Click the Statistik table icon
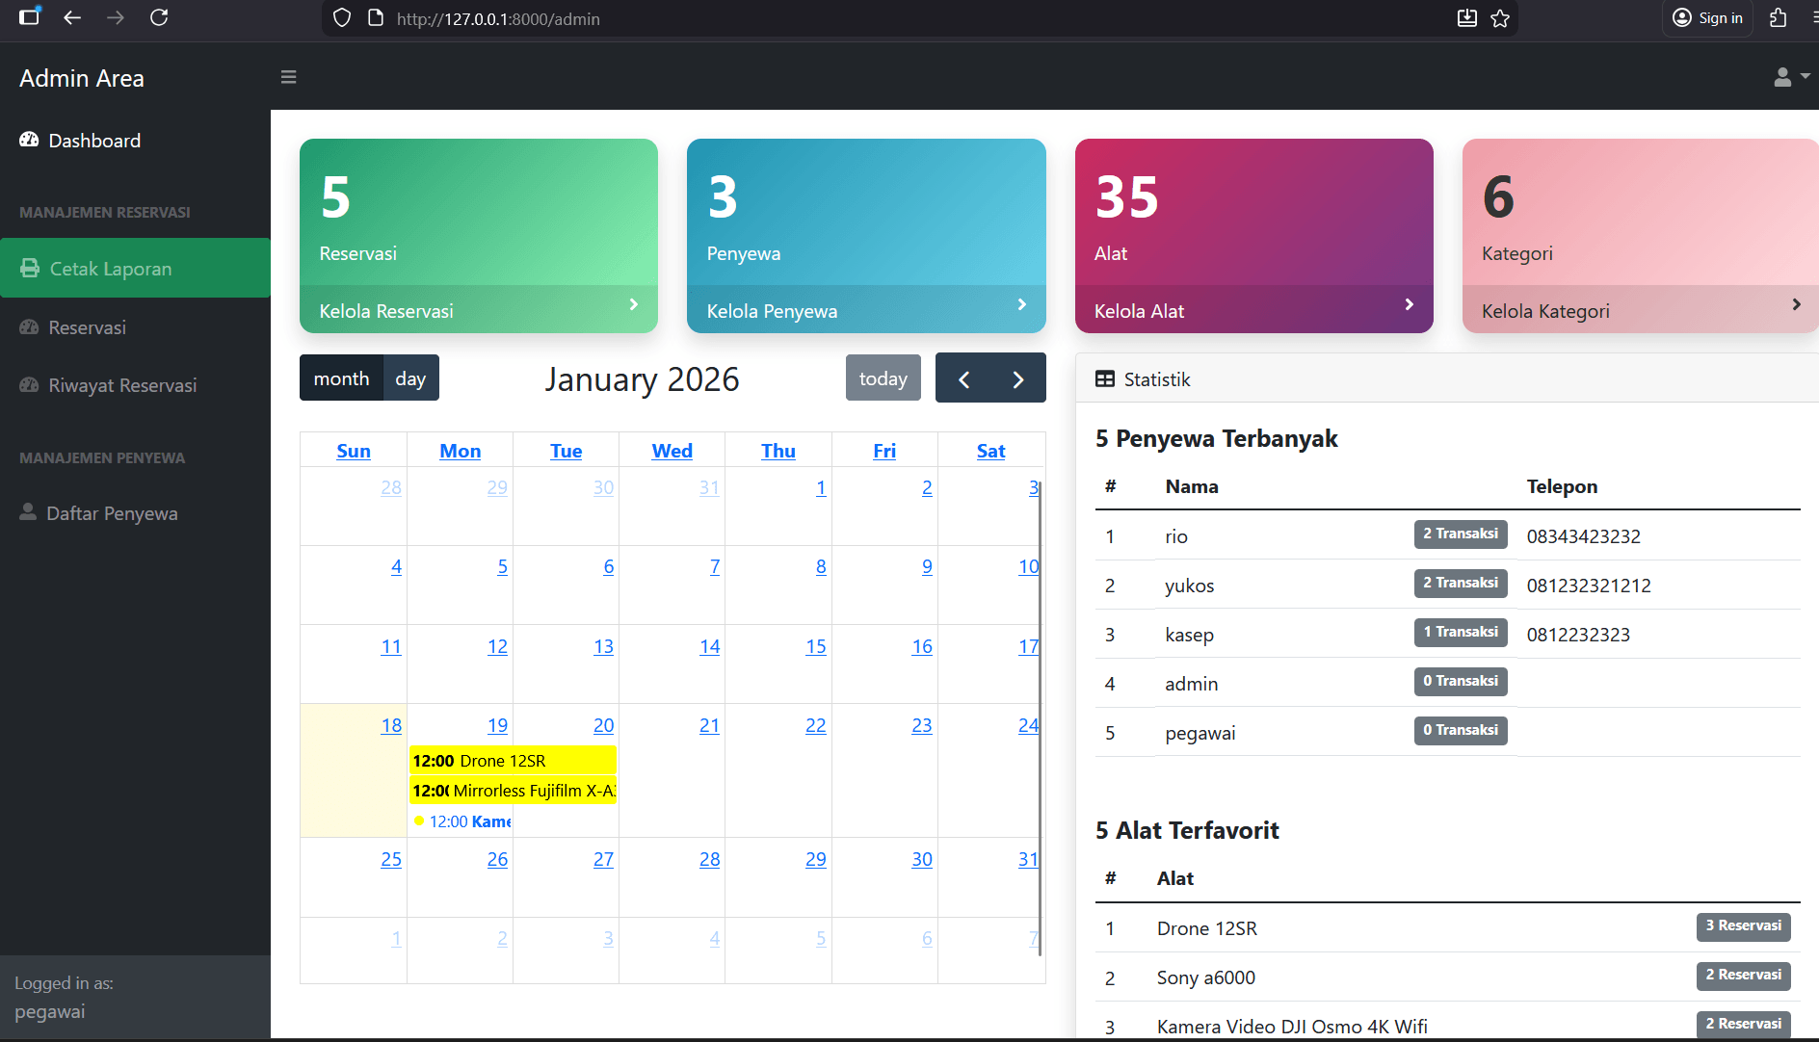1819x1042 pixels. 1105,379
